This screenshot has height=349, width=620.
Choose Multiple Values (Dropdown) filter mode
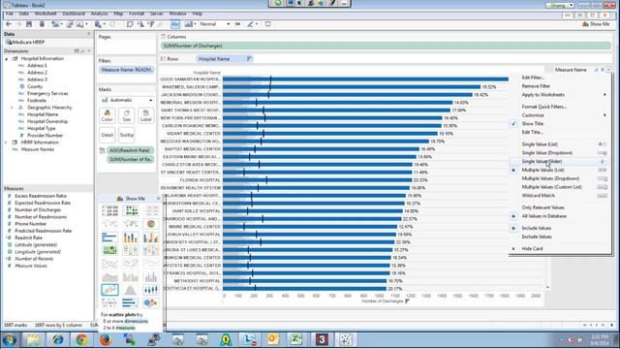(550, 178)
